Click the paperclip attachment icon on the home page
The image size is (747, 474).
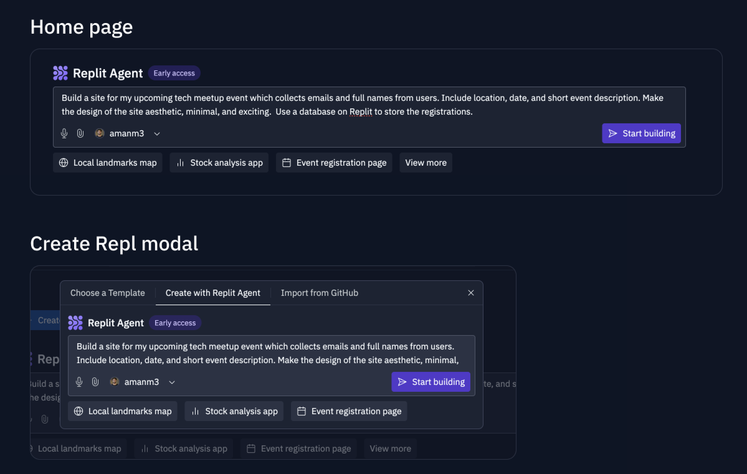(x=80, y=134)
